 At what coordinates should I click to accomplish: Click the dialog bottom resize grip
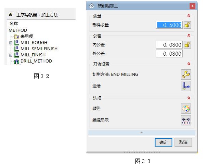pos(142,152)
